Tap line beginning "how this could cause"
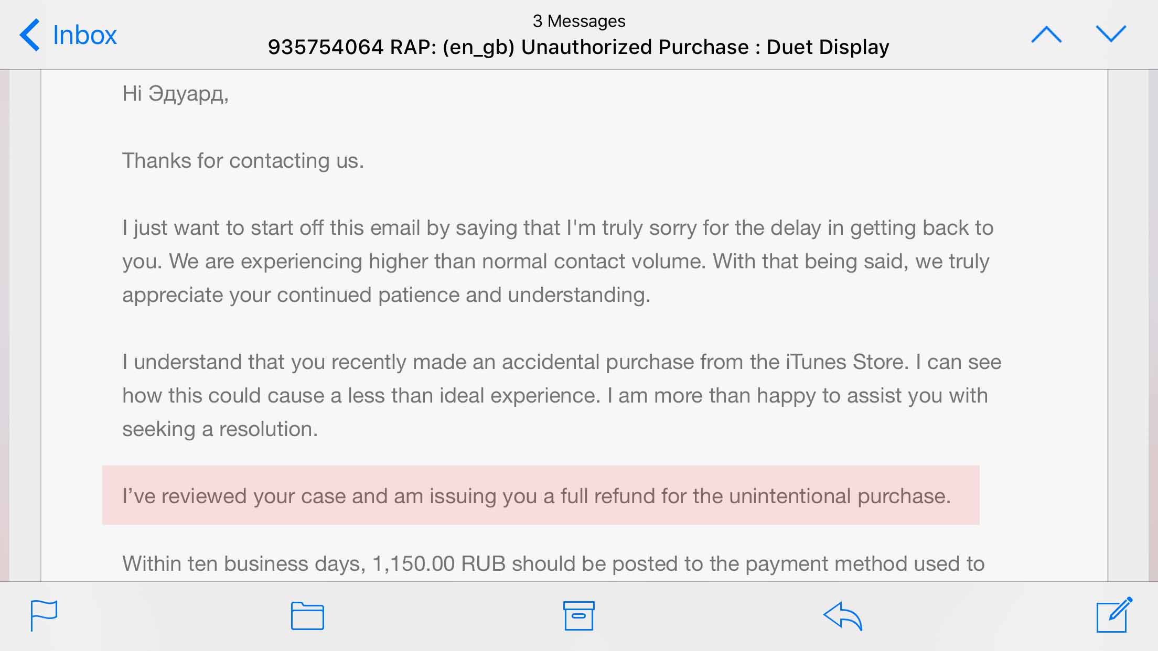 point(554,396)
